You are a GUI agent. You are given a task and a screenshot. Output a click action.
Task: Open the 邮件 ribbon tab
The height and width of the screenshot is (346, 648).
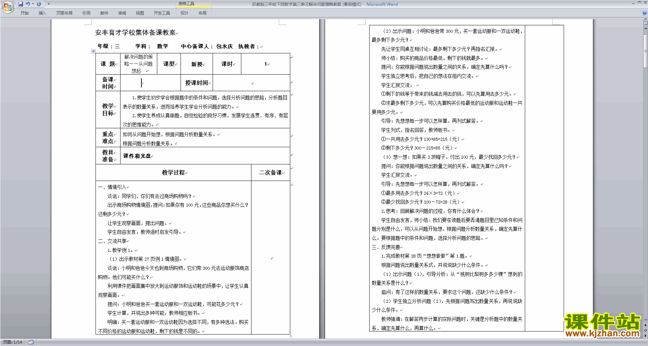tap(104, 13)
